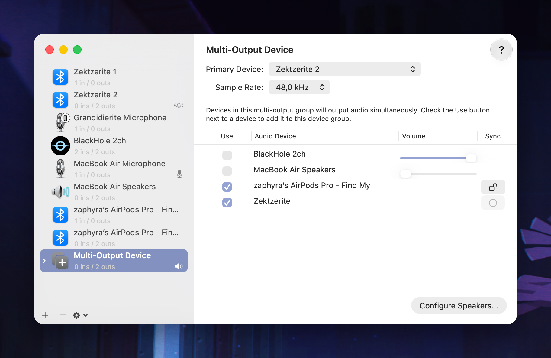Click the default input mic indicator beside MacBook Air Microphone
Image resolution: width=551 pixels, height=358 pixels.
coord(179,174)
